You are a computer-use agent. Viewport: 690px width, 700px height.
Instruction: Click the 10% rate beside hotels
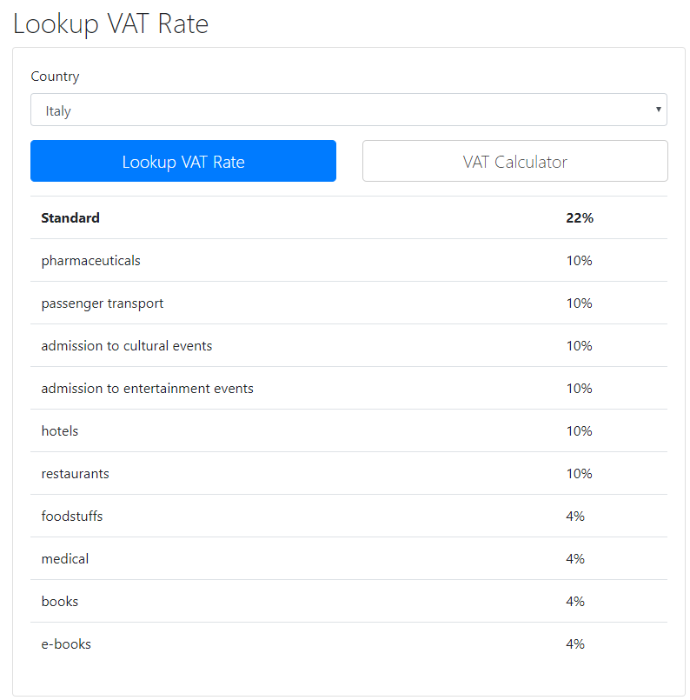[x=579, y=431]
